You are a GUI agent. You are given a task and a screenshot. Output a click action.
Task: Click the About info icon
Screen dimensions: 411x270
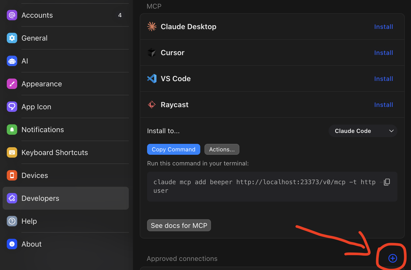pyautogui.click(x=12, y=244)
